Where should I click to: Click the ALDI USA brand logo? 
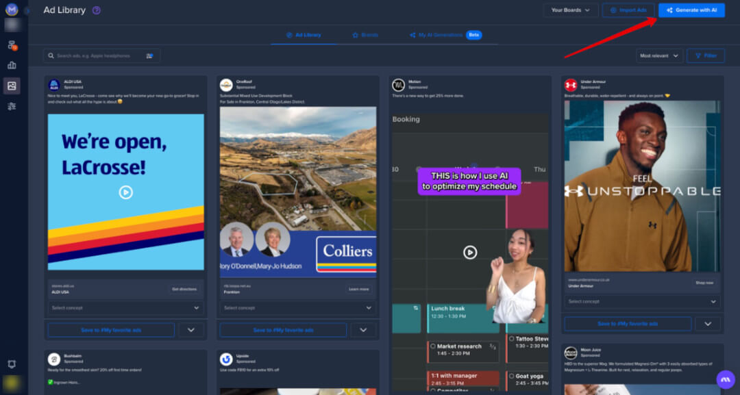coord(54,85)
